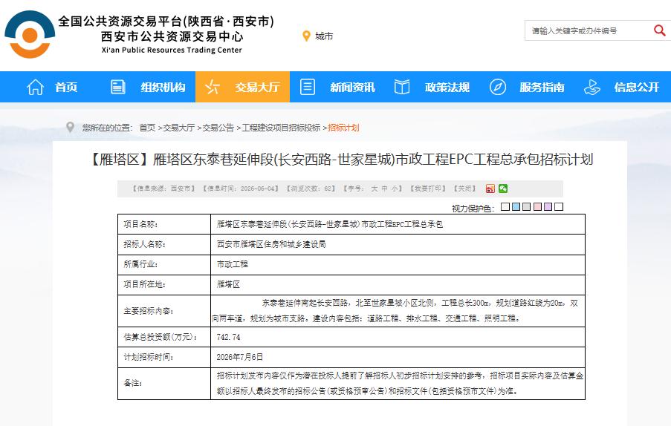
Task: Click the gray location marker in breadcrumb
Action: point(70,127)
